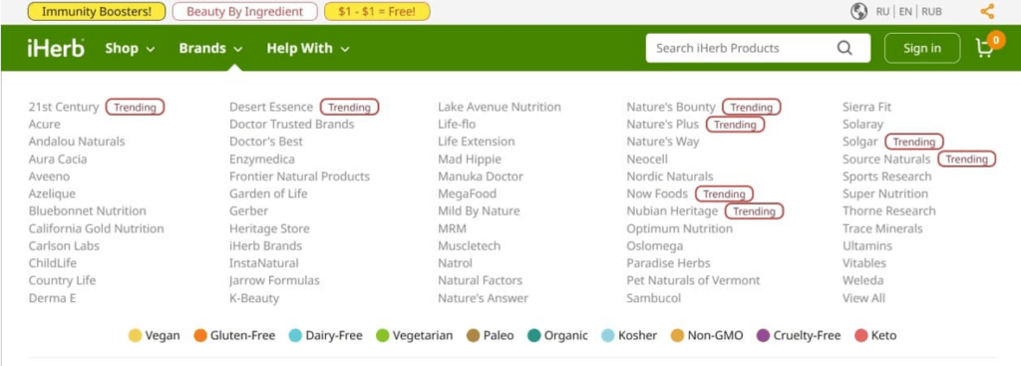Screen dimensions: 1021x366
Task: Select the Gluten-Free orange dot filter
Action: (199, 336)
